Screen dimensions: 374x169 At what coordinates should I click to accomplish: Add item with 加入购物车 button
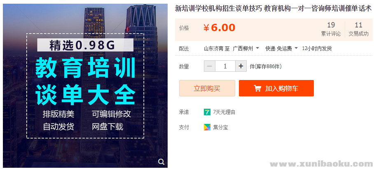point(276,88)
